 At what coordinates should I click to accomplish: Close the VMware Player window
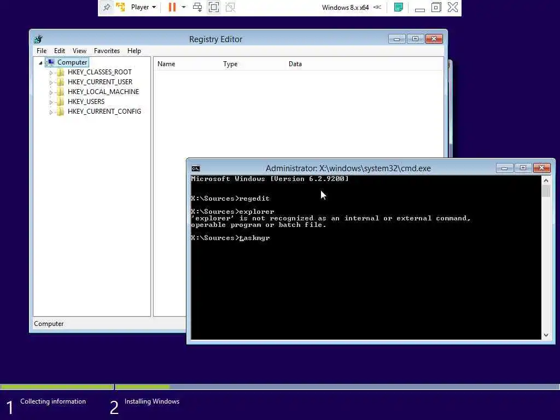(x=453, y=7)
